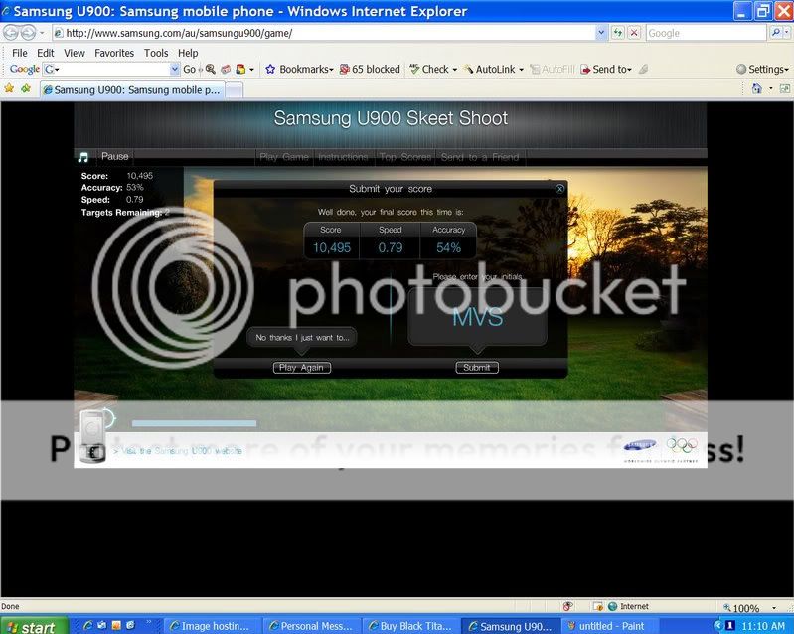Screen dimensions: 794x634
Task: Open the Help menu
Action: (188, 53)
